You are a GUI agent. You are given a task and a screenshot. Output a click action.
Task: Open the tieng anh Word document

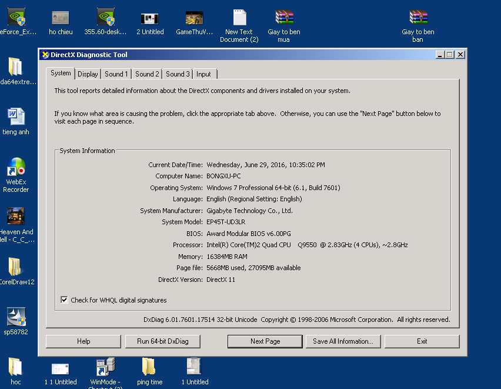pyautogui.click(x=16, y=117)
